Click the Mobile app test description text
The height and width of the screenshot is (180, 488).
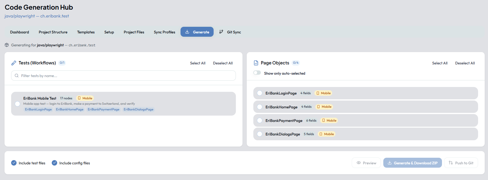pyautogui.click(x=79, y=104)
